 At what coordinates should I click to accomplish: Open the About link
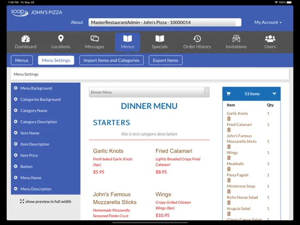[77, 22]
